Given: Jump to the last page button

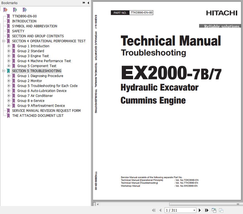Looking at the screenshot, I should 207,210.
